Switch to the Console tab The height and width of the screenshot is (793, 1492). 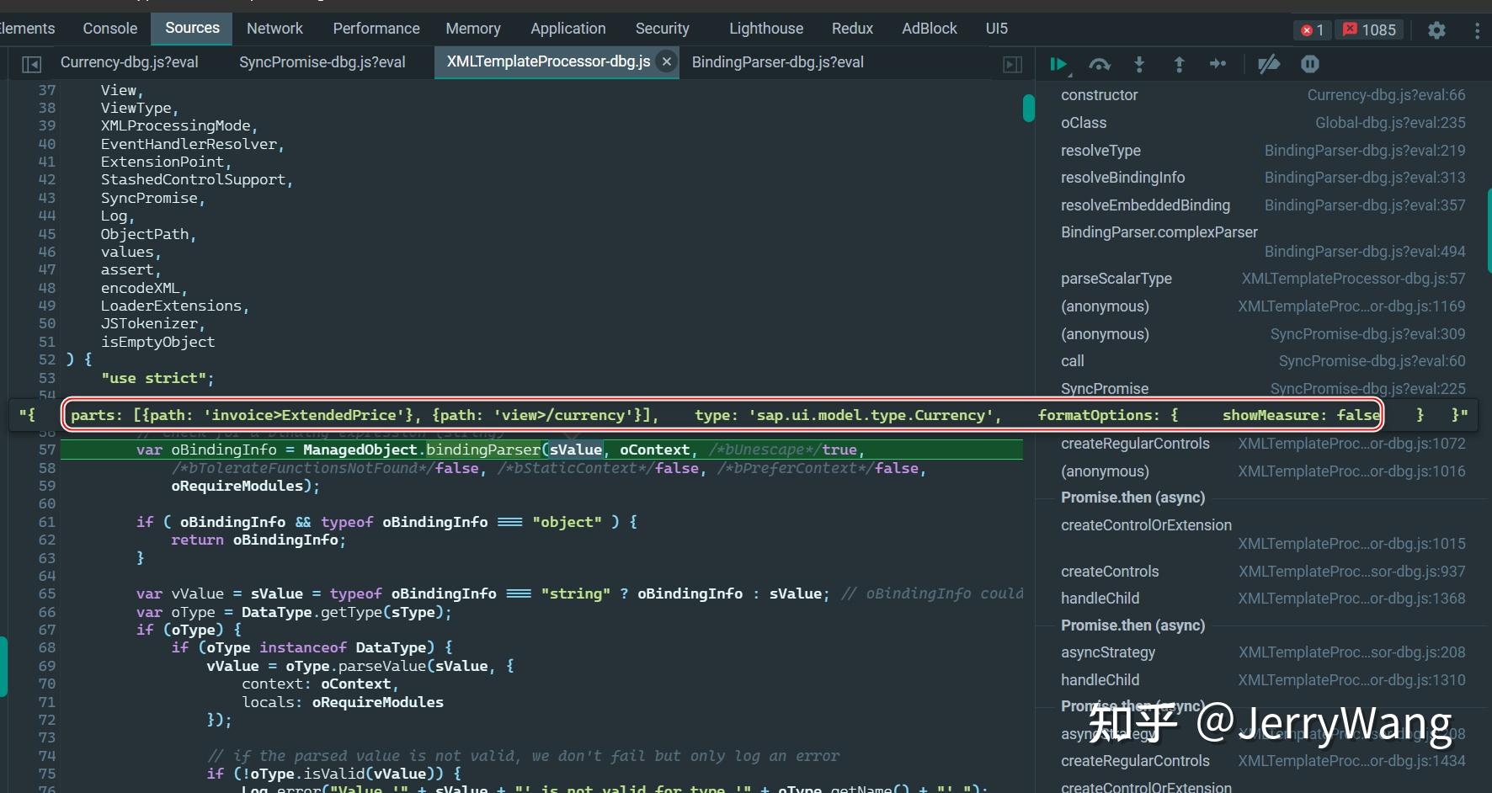click(109, 29)
